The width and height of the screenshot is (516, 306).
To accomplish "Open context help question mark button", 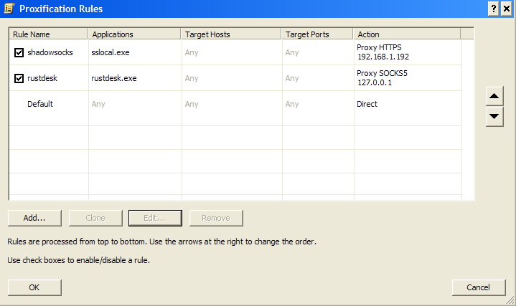I will click(493, 9).
